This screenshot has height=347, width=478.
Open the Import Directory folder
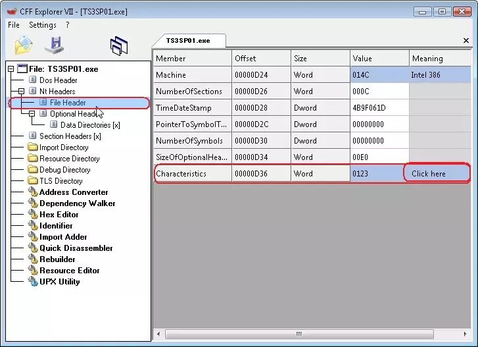tap(64, 147)
